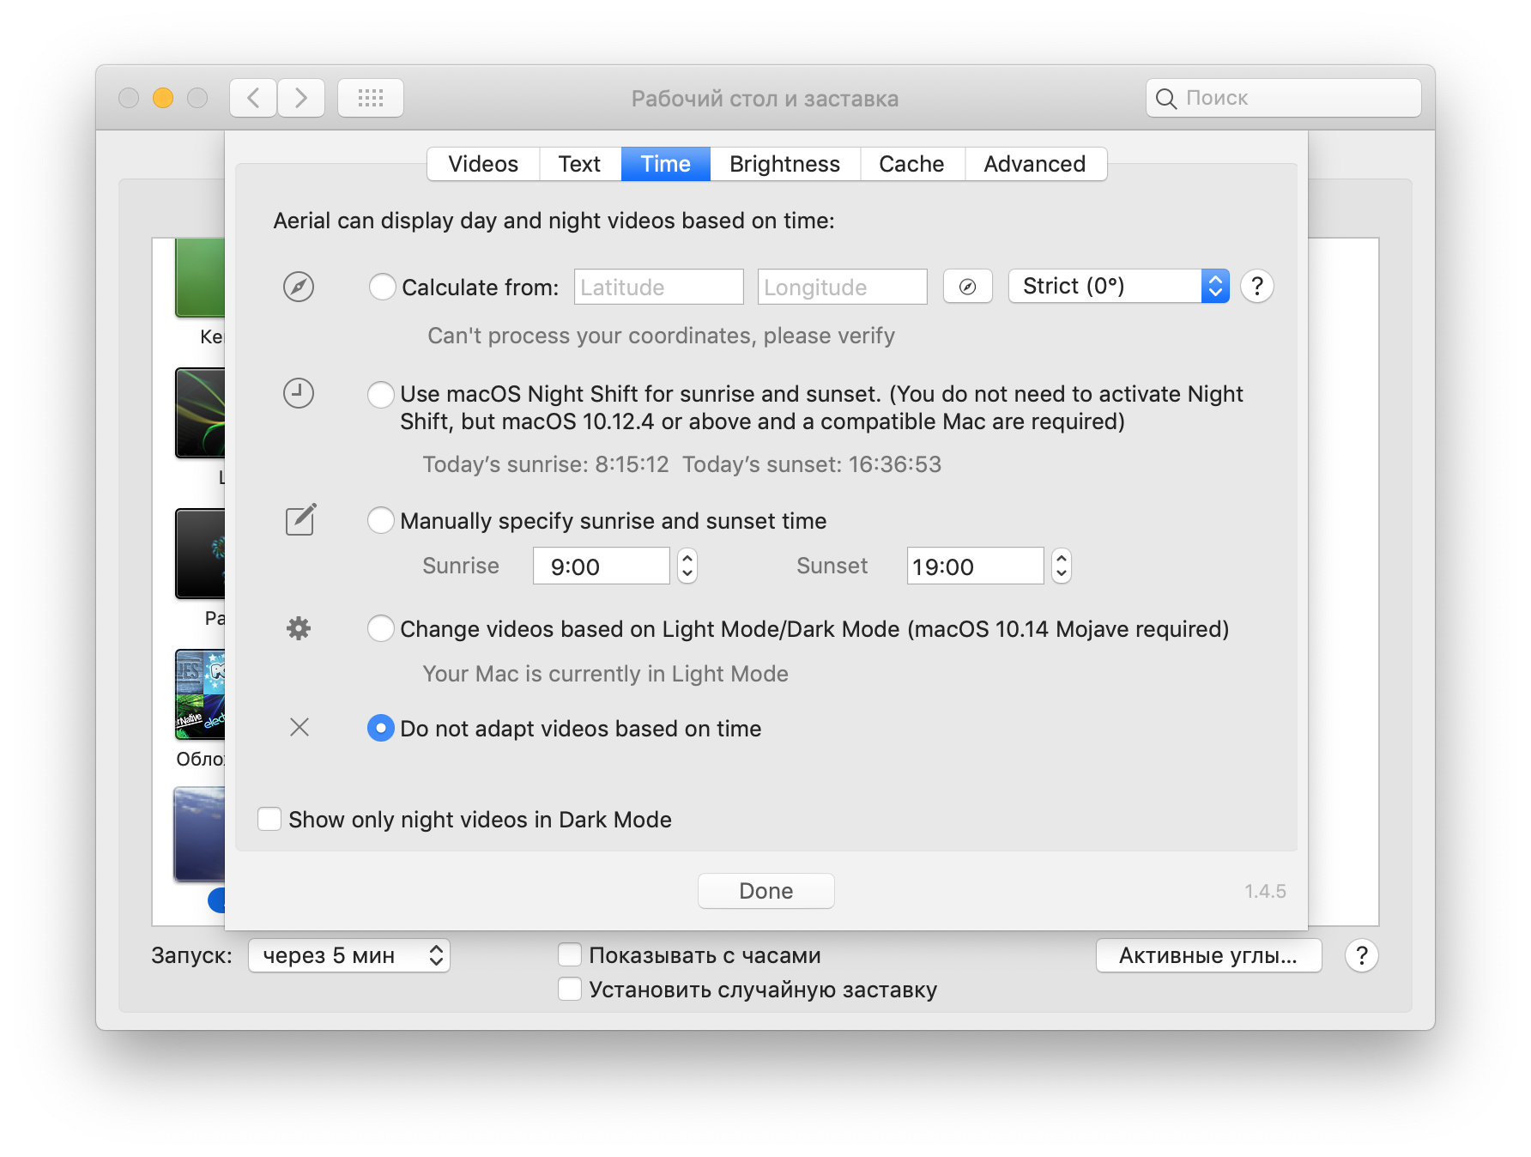Viewport: 1531px width, 1157px height.
Task: Select the Calculate from coordinates radio button
Action: [x=382, y=287]
